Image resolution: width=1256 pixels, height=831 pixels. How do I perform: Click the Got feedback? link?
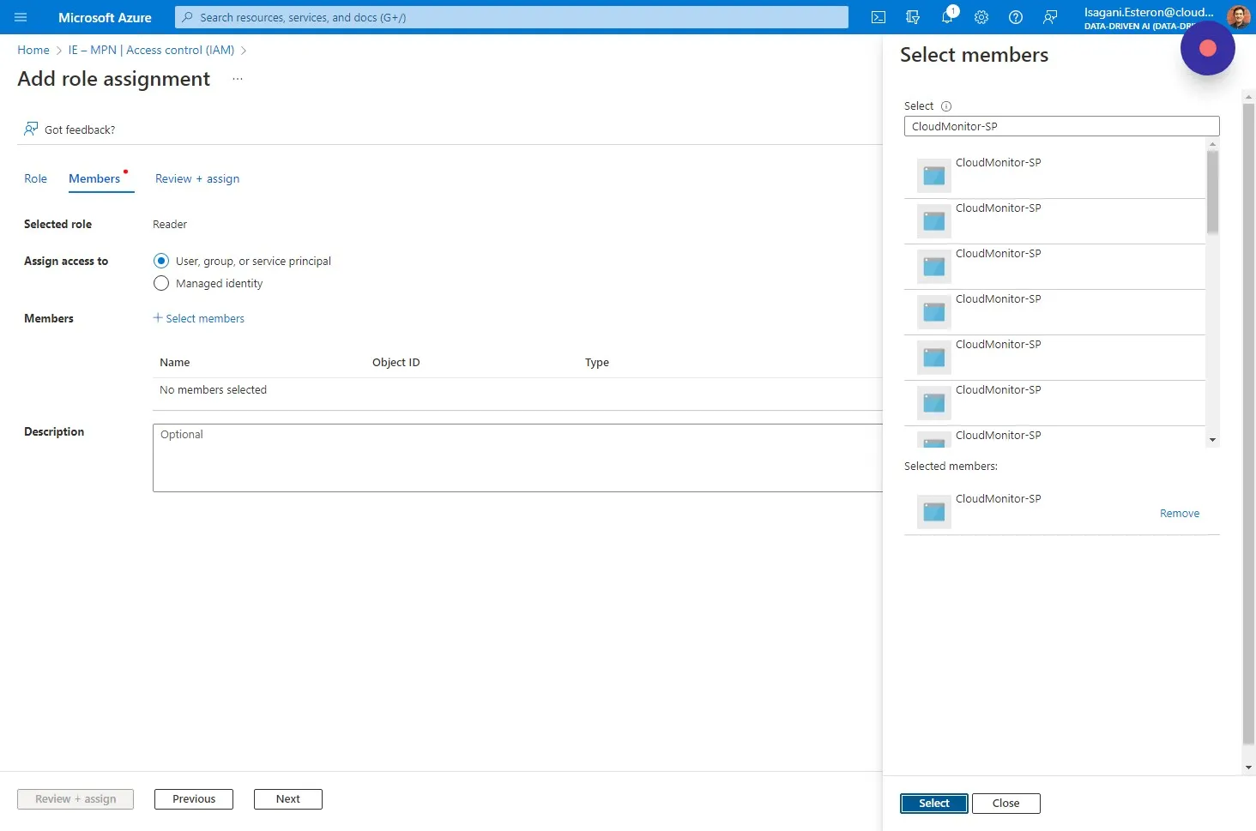(80, 129)
